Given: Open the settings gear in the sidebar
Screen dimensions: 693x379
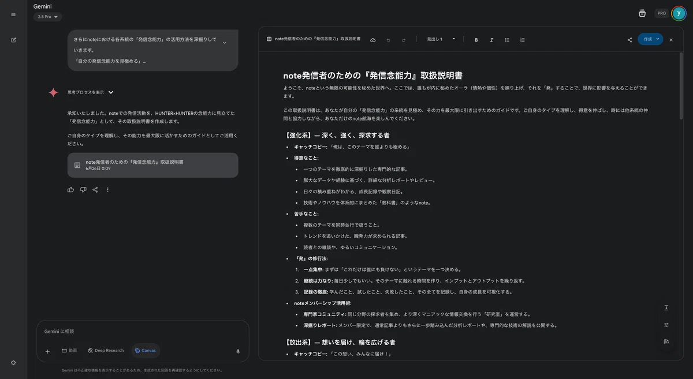Looking at the screenshot, I should [x=13, y=362].
